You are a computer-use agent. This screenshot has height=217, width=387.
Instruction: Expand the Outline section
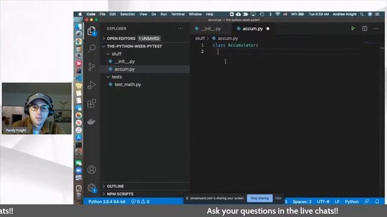(x=115, y=186)
